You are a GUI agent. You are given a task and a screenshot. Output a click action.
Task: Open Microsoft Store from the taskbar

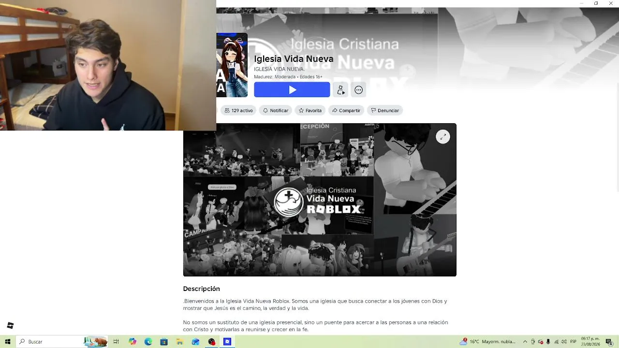(164, 342)
